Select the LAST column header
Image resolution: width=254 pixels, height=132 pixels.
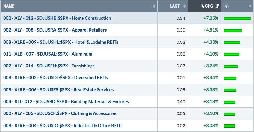tap(173, 6)
